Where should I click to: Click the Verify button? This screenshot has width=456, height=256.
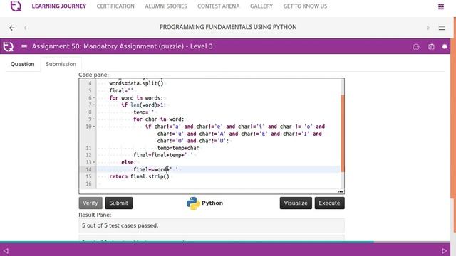90,203
